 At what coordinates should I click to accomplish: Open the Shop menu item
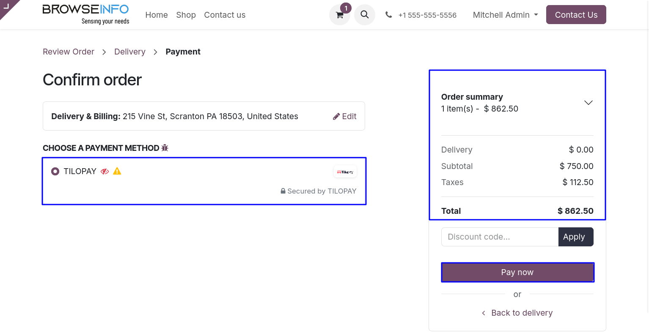click(x=186, y=15)
